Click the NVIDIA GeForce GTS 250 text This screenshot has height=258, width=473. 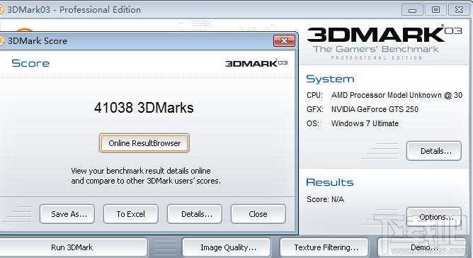click(375, 109)
